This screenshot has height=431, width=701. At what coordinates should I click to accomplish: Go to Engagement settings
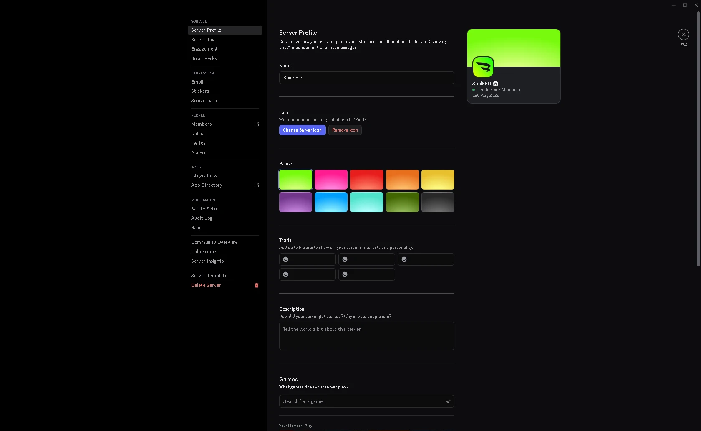click(x=225, y=49)
